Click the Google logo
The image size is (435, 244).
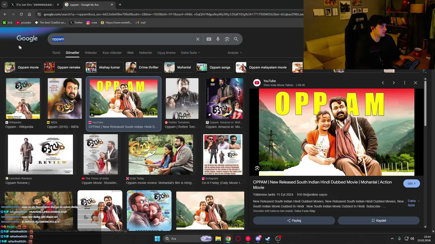(x=27, y=39)
